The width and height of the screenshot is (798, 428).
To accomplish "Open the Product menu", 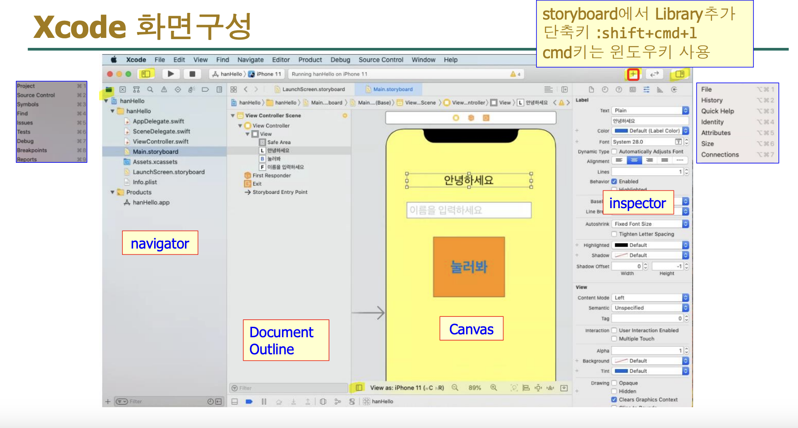I will (x=310, y=60).
